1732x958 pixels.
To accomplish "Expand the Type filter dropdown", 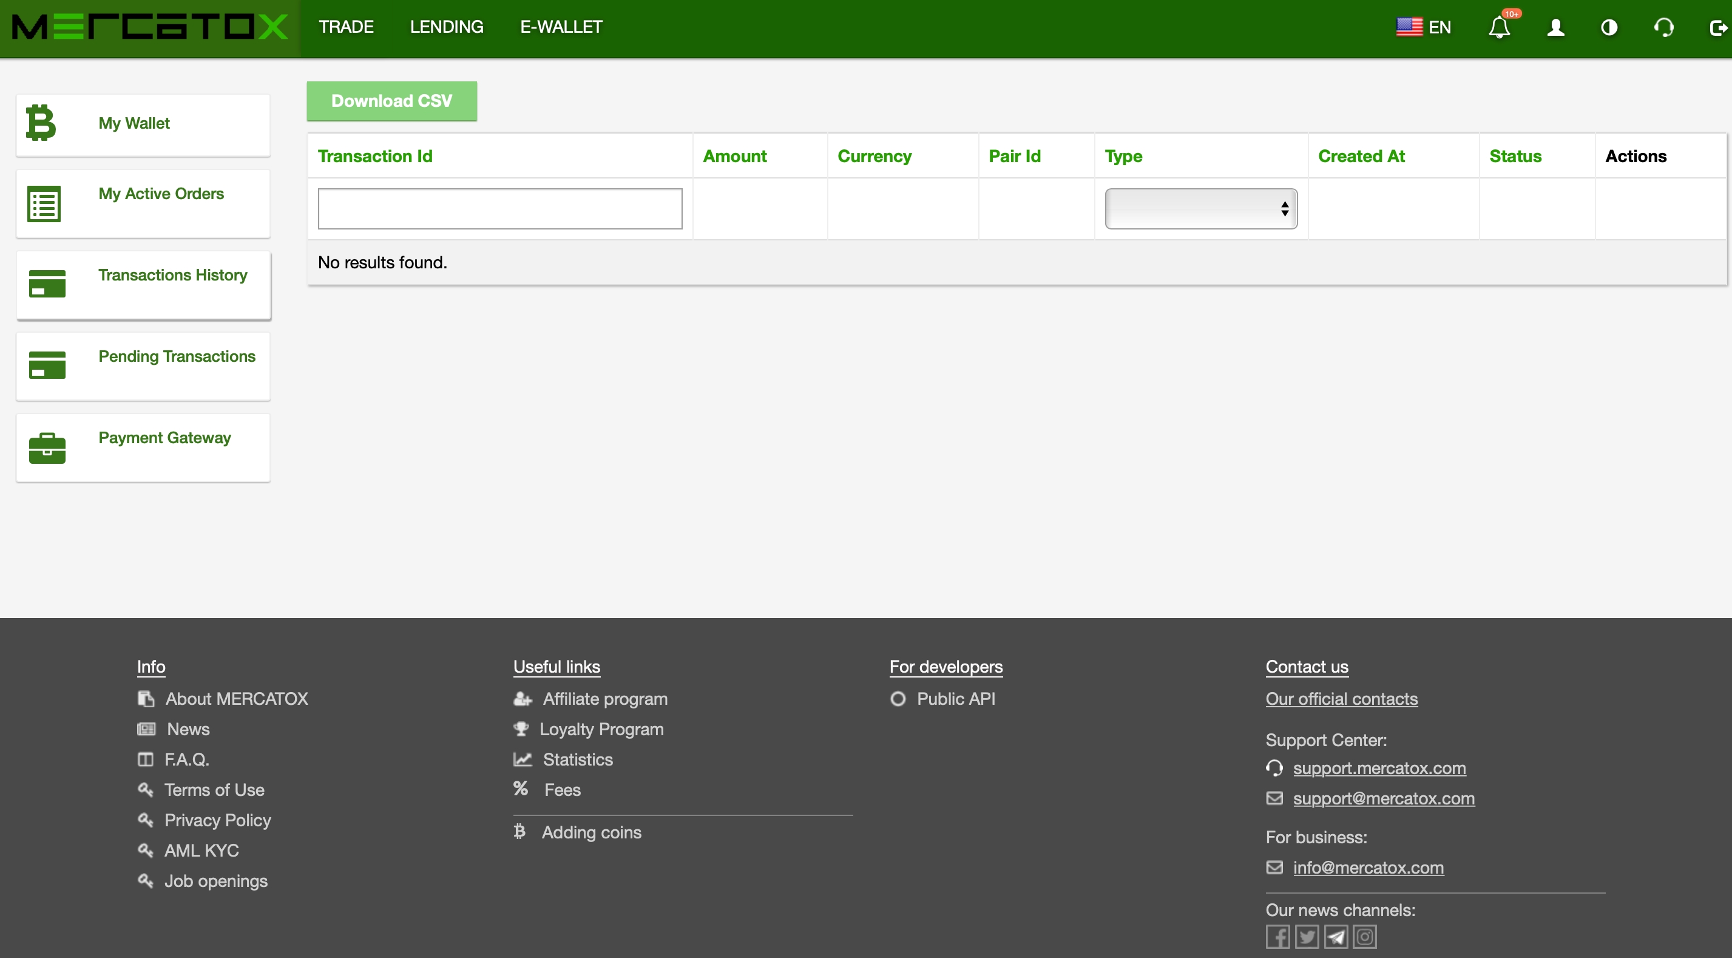I will pos(1201,209).
